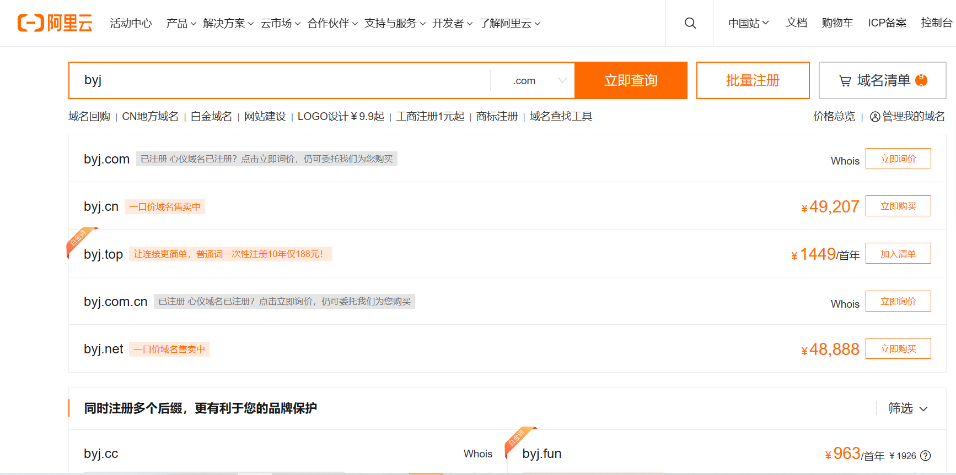The width and height of the screenshot is (956, 475).
Task: Click the 立即查询 search button
Action: tap(631, 80)
